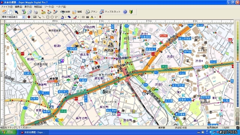
Task: Click the 宇田川町 label on map
Action: pyautogui.click(x=89, y=27)
